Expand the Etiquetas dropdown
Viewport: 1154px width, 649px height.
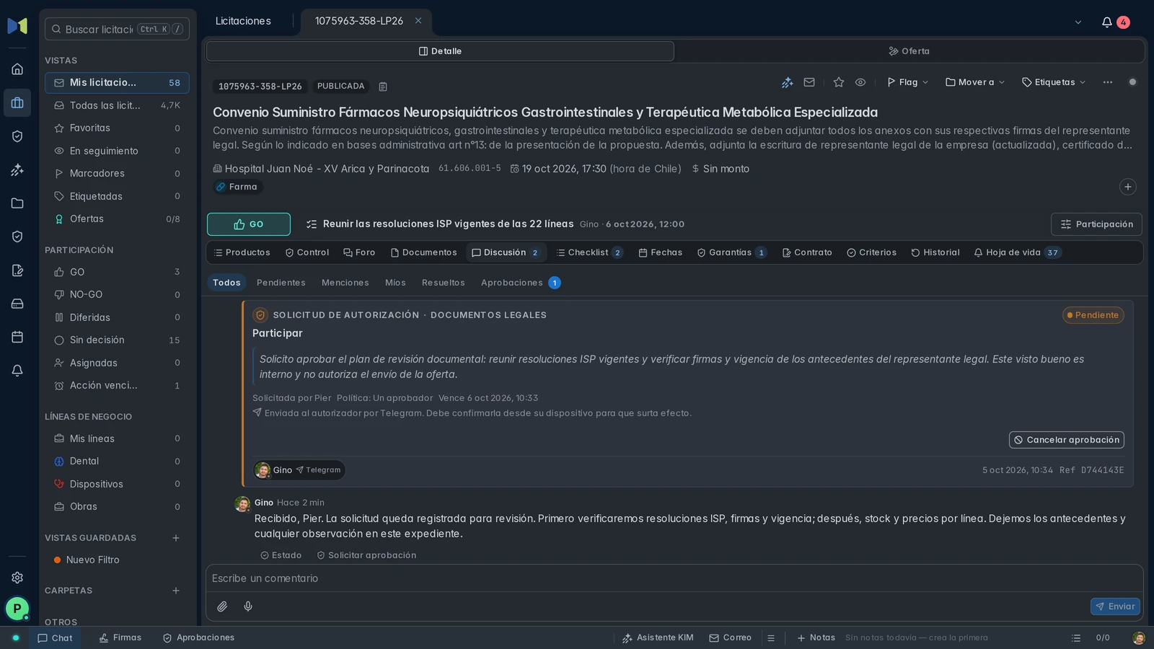tap(1054, 82)
